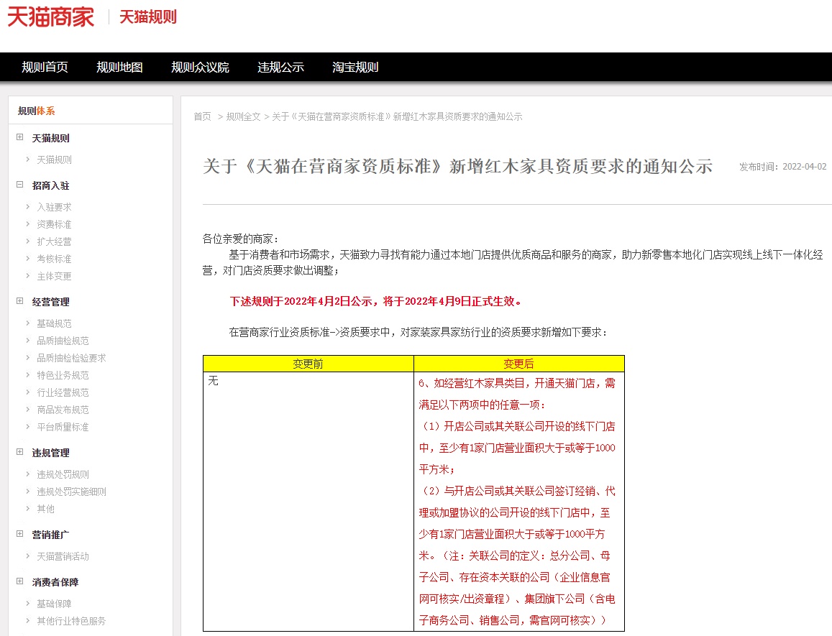Open 淘宝规则 in navigation bar

coord(355,68)
